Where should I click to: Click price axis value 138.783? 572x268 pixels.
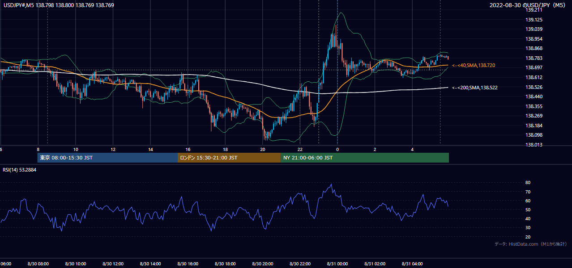tap(534, 58)
